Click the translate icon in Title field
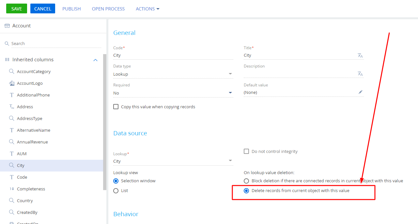Image resolution: width=418 pixels, height=224 pixels. point(360,55)
